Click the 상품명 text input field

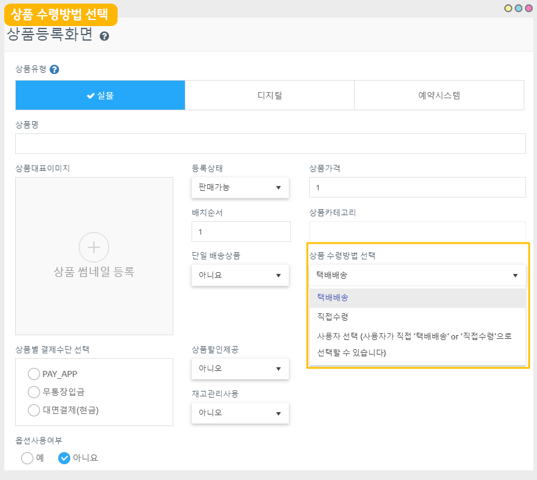[x=270, y=144]
